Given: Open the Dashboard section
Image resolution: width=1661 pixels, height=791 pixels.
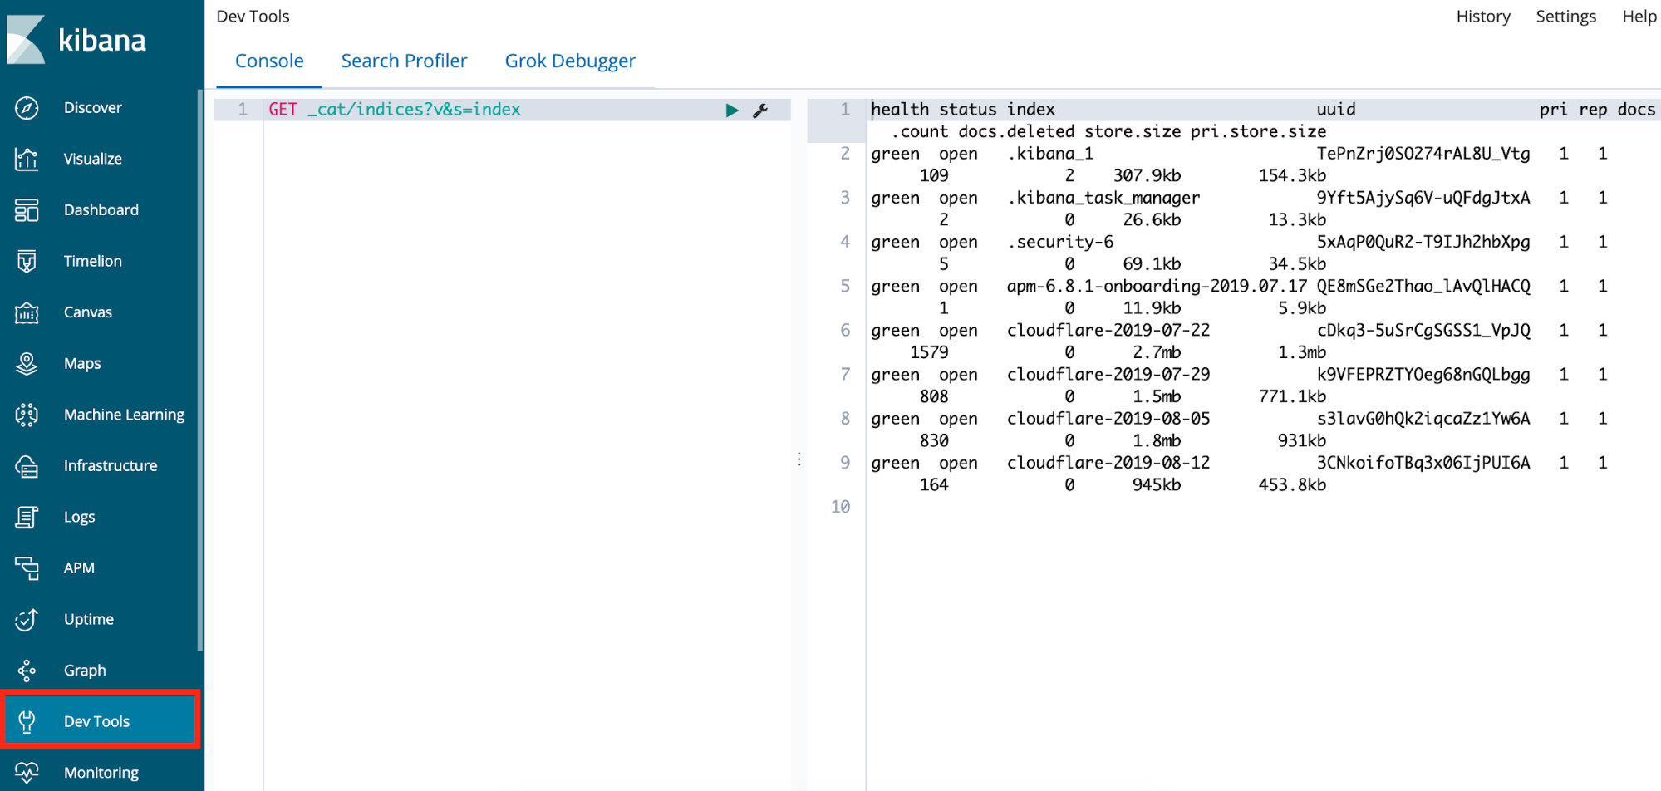Looking at the screenshot, I should point(101,209).
